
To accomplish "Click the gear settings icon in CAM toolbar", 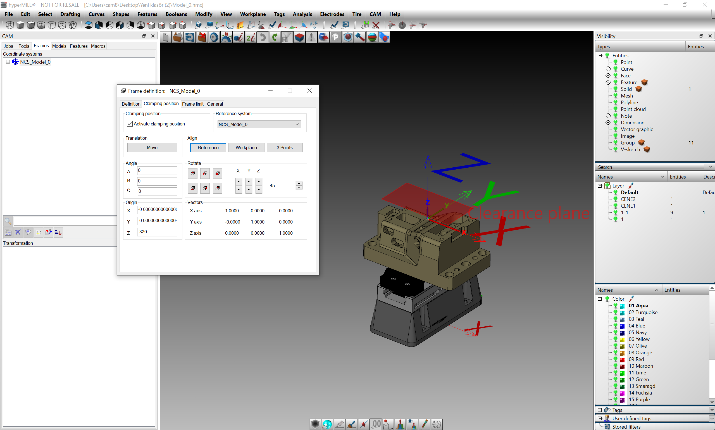I will click(214, 37).
